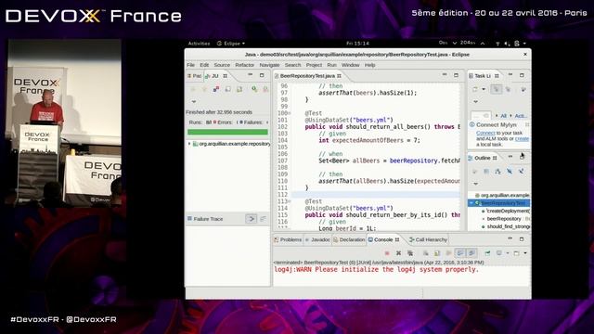
Task: Open the Eclipse app menu in the top bar
Action: pyautogui.click(x=231, y=44)
